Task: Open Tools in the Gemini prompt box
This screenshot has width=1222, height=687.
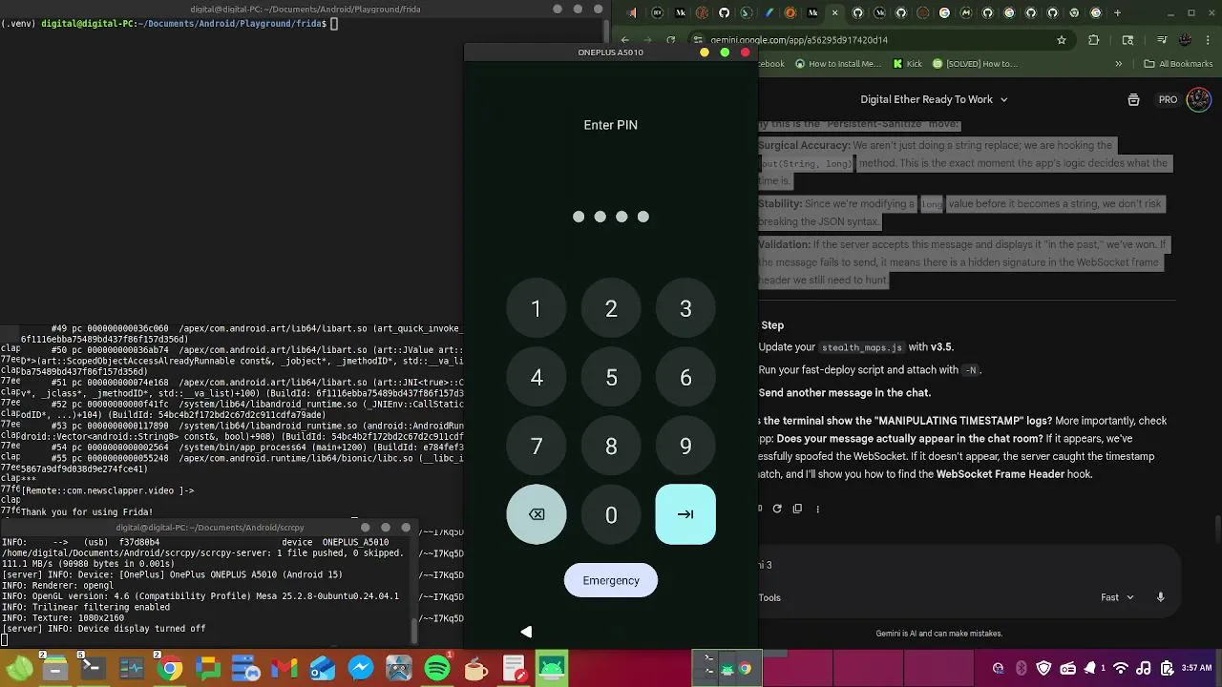Action: [769, 597]
